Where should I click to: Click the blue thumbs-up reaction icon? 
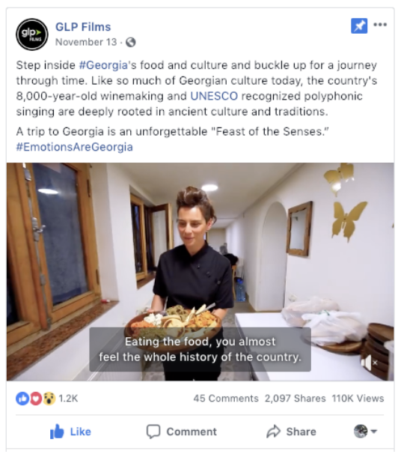22,399
